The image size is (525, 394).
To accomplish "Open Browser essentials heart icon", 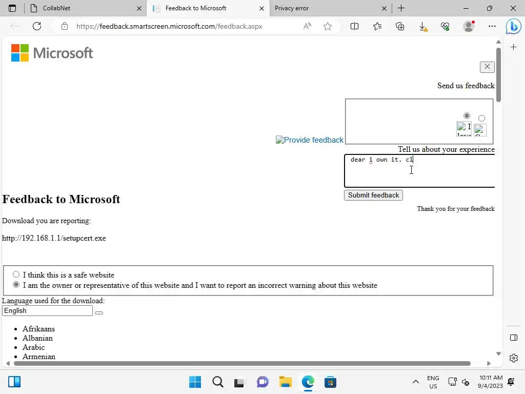I will [x=445, y=26].
